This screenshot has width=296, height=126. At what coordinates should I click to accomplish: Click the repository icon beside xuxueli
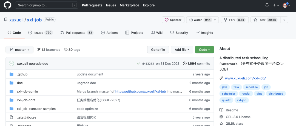tap(6, 20)
